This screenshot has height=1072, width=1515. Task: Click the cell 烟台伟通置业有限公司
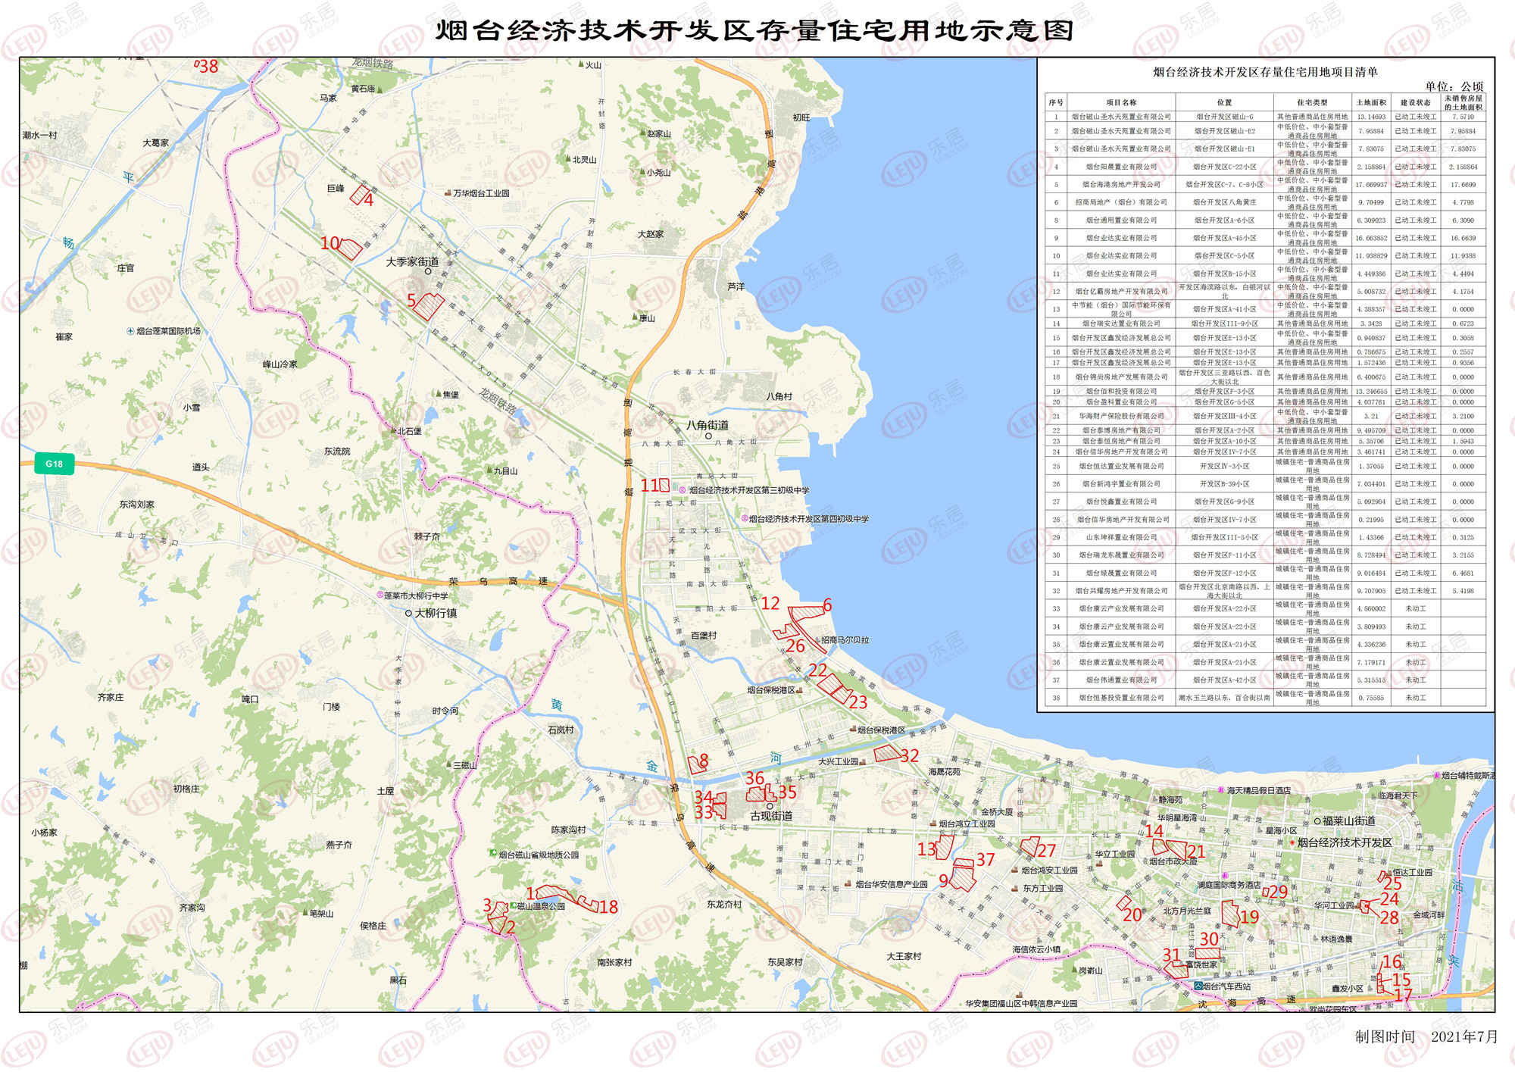[1121, 680]
